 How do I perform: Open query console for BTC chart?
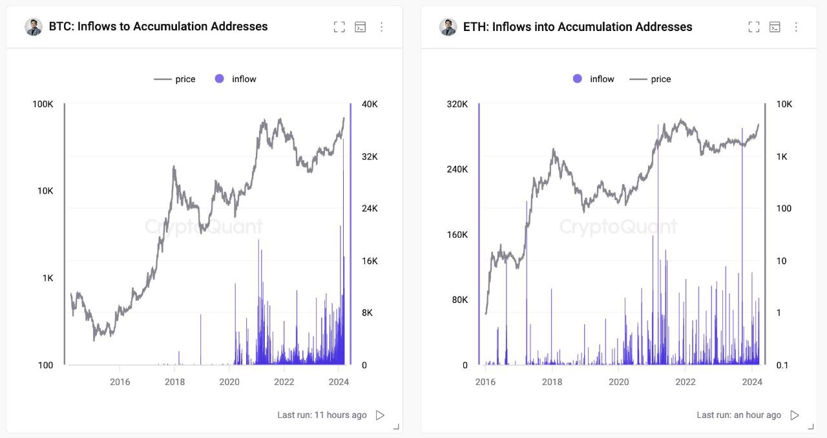click(361, 27)
